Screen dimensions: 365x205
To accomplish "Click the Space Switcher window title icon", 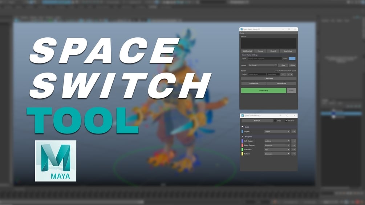I will 242,115.
